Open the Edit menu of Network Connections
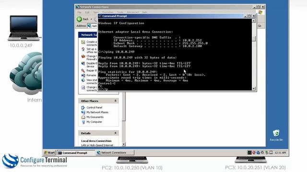This screenshot has width=307, height=172. point(87,12)
